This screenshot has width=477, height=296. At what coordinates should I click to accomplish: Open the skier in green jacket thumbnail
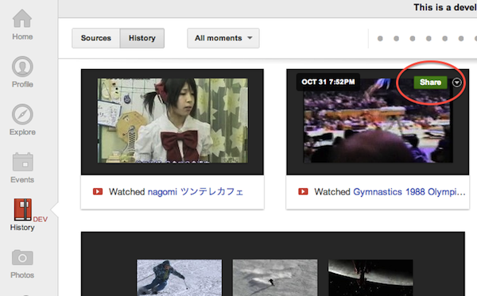[179, 278]
